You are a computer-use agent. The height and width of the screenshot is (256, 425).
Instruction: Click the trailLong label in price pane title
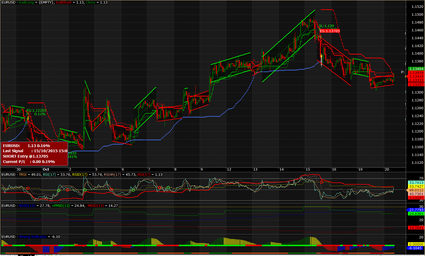pos(26,2)
